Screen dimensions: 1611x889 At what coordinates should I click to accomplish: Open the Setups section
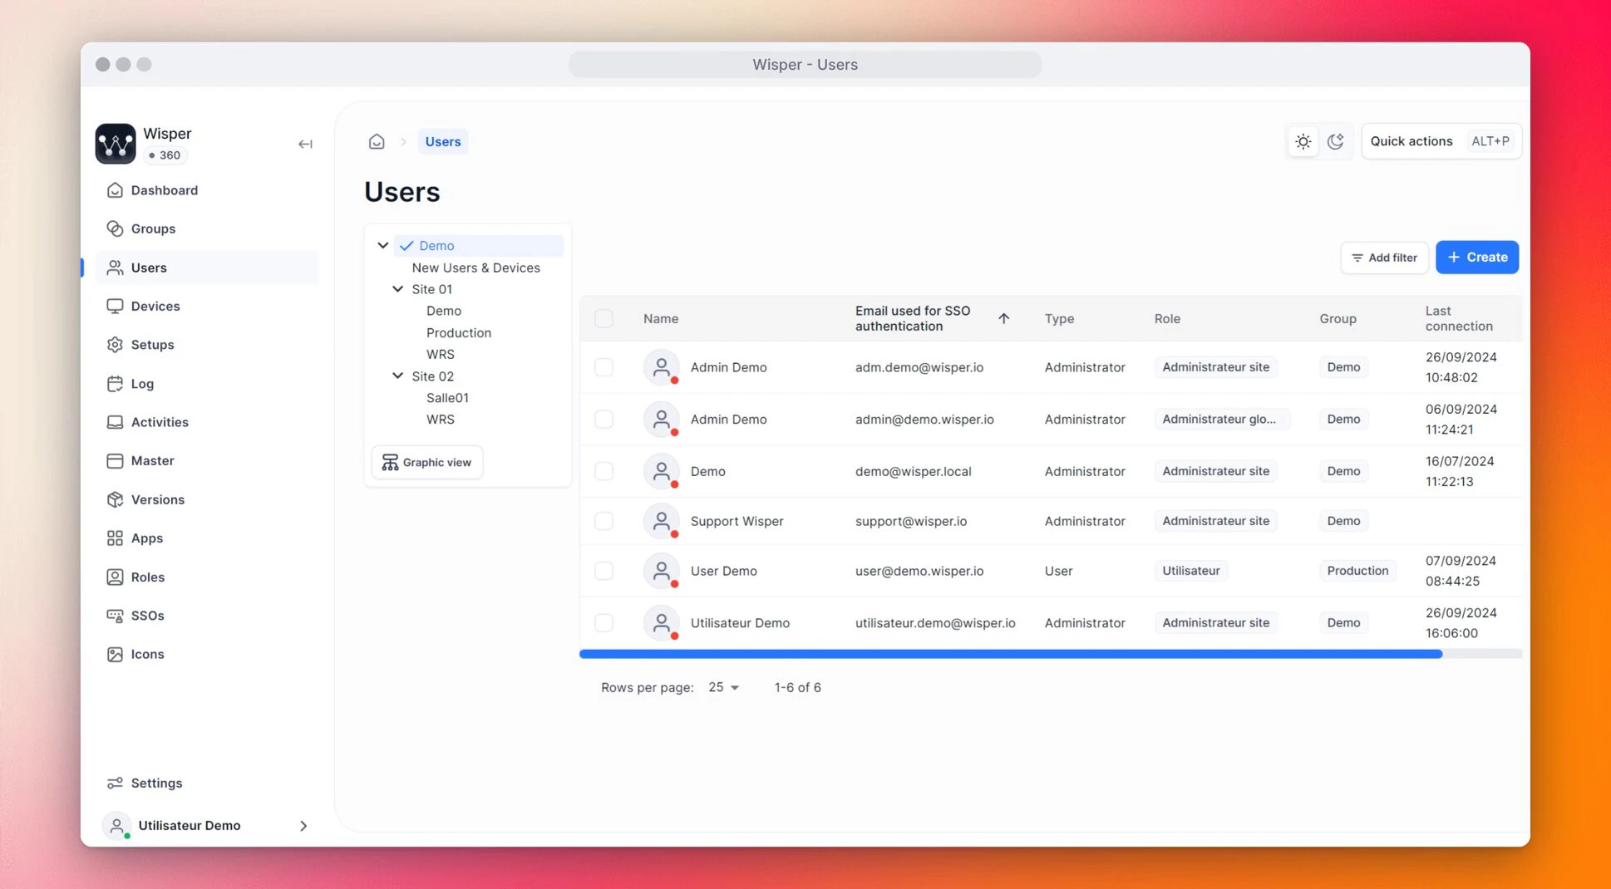[152, 344]
